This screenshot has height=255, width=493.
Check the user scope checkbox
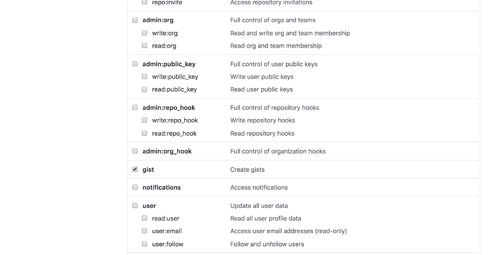click(x=135, y=205)
